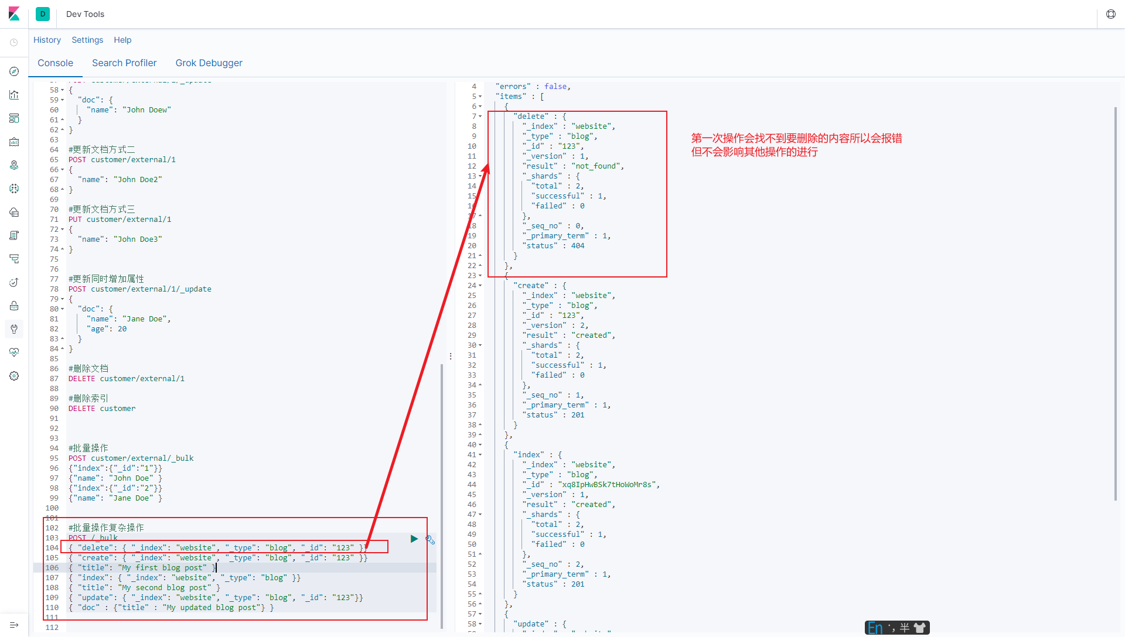Click the line 'DELETE customer' at row 90
The width and height of the screenshot is (1125, 637).
(101, 409)
